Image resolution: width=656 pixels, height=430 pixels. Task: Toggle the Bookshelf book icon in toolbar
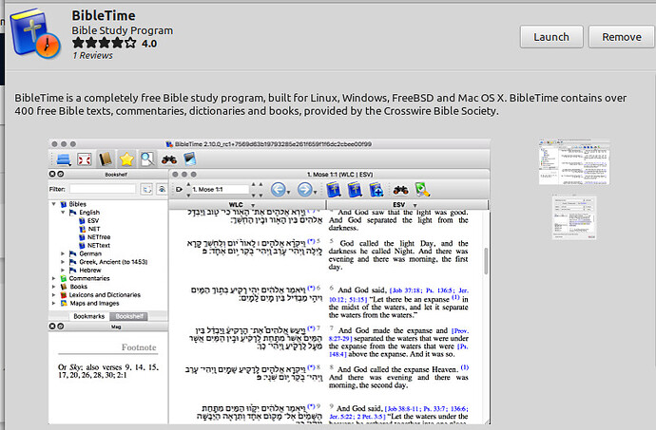tap(106, 159)
